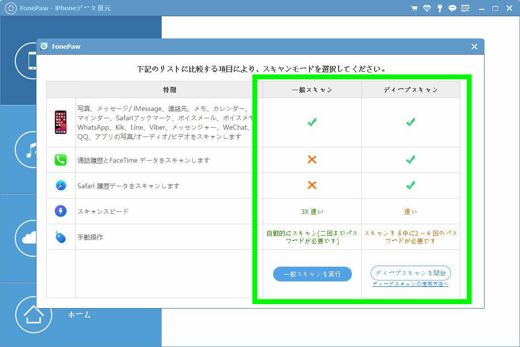Screen dimensions: 520x347
Task: Click Safari 履歴データをスキャンします text
Action: 129,186
